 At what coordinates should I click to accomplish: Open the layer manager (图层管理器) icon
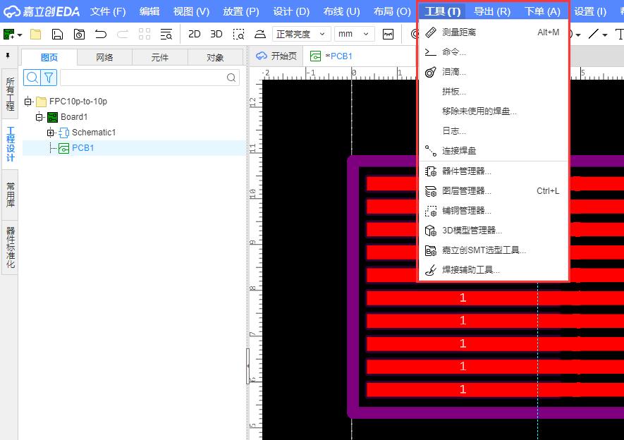click(x=431, y=191)
